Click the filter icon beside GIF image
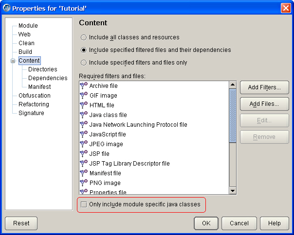Screen dimensions: 294x235 [x=84, y=96]
